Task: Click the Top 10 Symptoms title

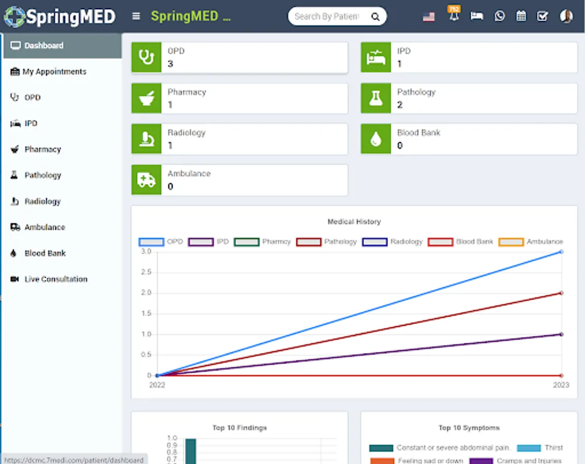Action: click(x=469, y=428)
